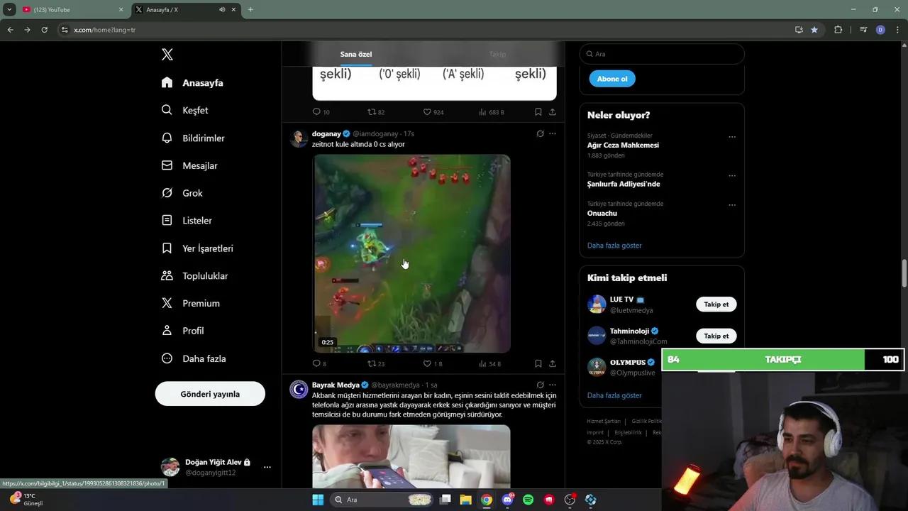Reload the page in Chrome
Viewport: 908px width, 511px height.
[44, 30]
